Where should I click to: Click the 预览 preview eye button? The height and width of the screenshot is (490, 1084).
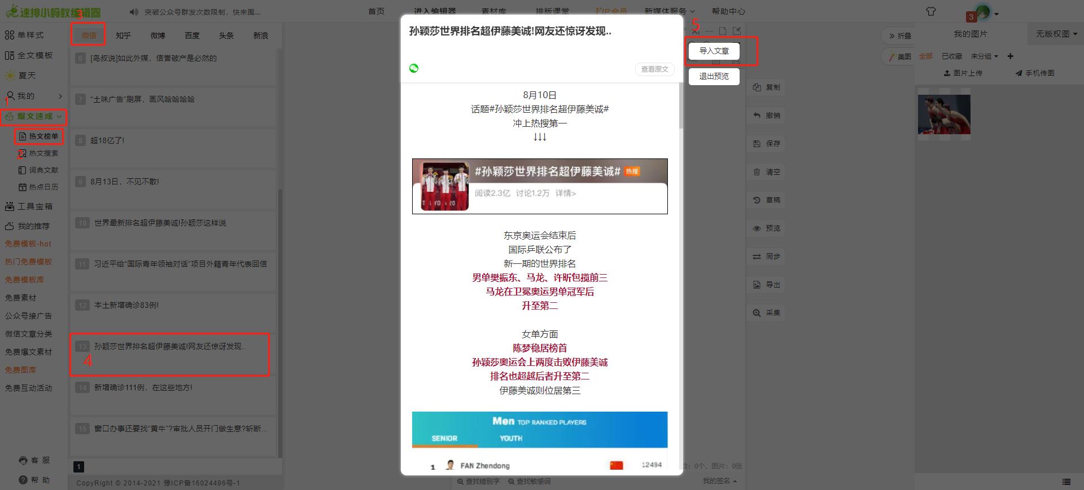(767, 228)
